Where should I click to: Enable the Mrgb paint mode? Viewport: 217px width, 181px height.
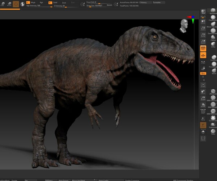pos(33,3)
